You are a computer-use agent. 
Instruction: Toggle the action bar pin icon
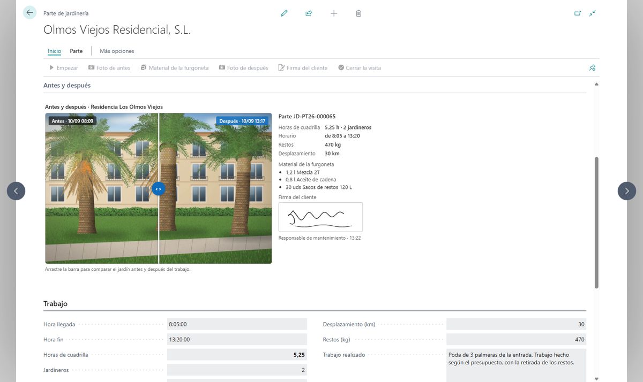(592, 68)
